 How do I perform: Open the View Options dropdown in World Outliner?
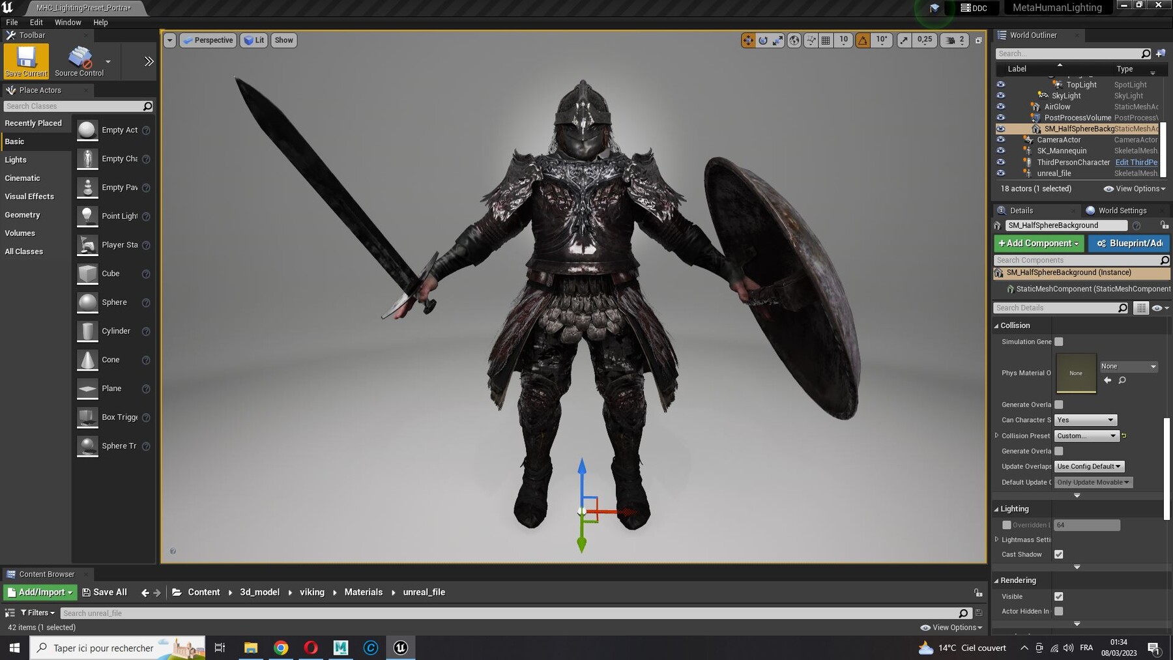pos(1134,188)
